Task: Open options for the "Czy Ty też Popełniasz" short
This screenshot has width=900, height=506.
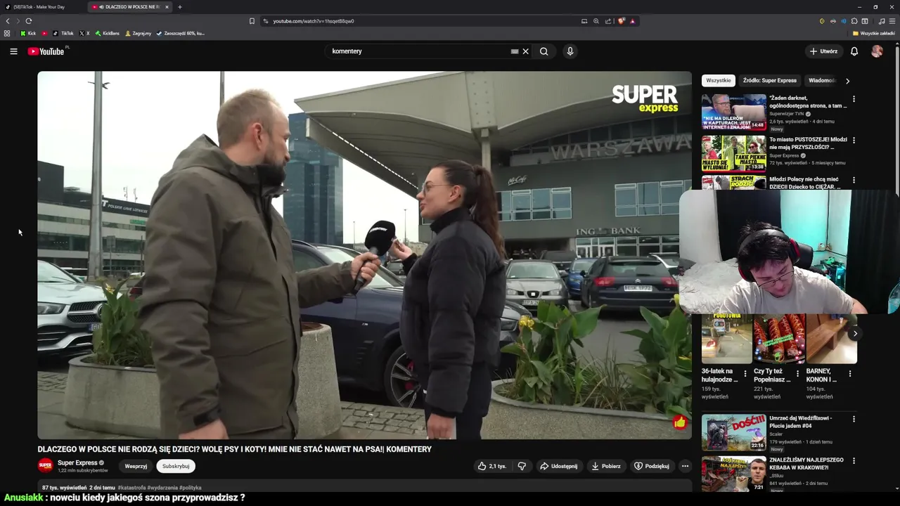Action: pos(797,374)
